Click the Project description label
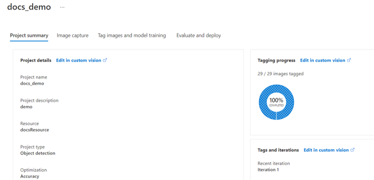Image resolution: width=374 pixels, height=180 pixels. [39, 100]
